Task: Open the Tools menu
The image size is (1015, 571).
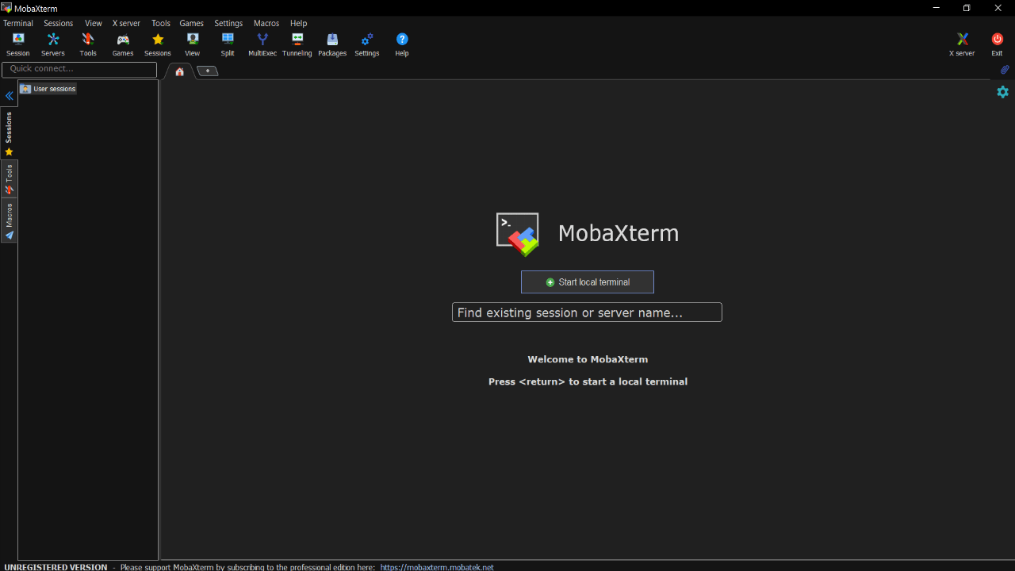Action: 161,23
